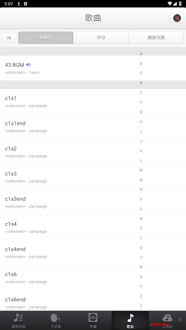This screenshot has height=330, width=186.
Task: Sort songs by 播放次数 play count
Action: (156, 38)
